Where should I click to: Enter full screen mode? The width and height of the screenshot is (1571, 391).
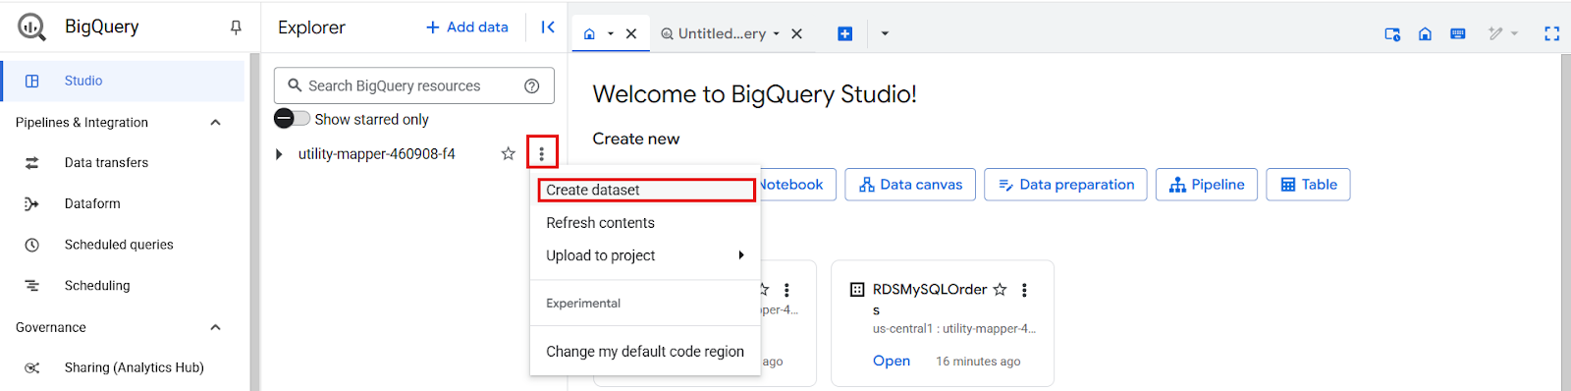pyautogui.click(x=1551, y=33)
